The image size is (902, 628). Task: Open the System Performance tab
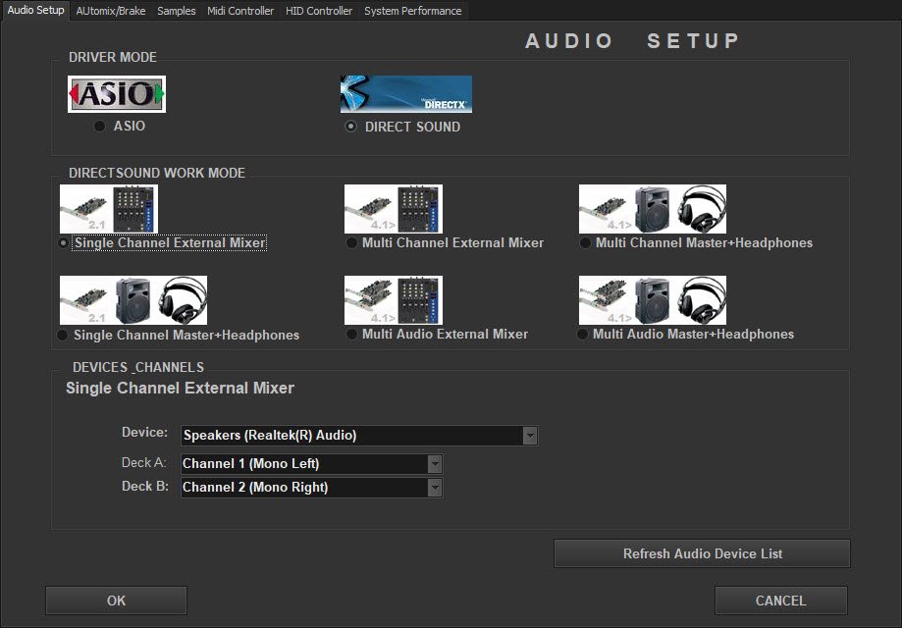pyautogui.click(x=412, y=11)
